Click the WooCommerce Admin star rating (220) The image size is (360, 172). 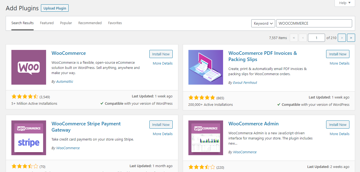point(202,167)
